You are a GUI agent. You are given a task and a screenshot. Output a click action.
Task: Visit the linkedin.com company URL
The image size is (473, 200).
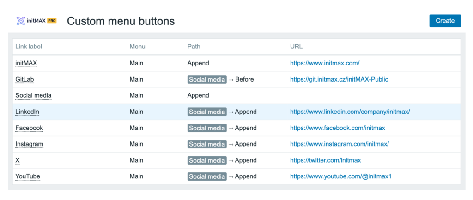click(350, 112)
